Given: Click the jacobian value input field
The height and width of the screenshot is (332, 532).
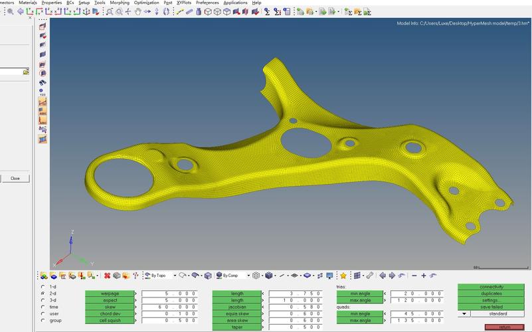Looking at the screenshot, I should 291,307.
